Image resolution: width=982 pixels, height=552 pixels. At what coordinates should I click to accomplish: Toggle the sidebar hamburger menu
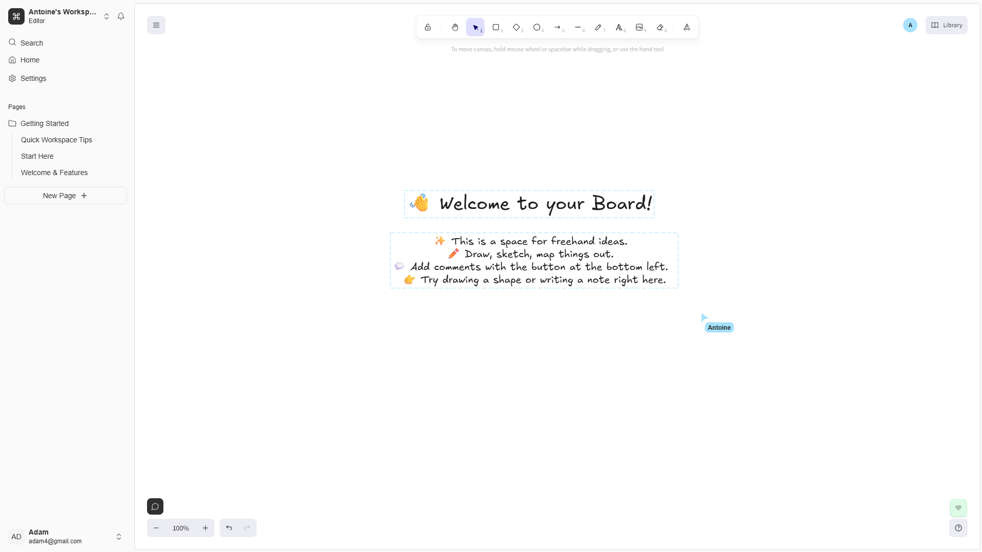tap(156, 25)
